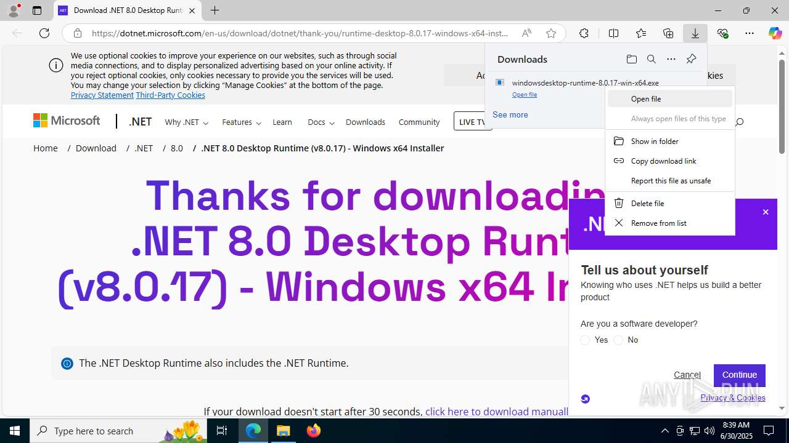The image size is (789, 443).
Task: Open the Downloads nav item
Action: (366, 122)
